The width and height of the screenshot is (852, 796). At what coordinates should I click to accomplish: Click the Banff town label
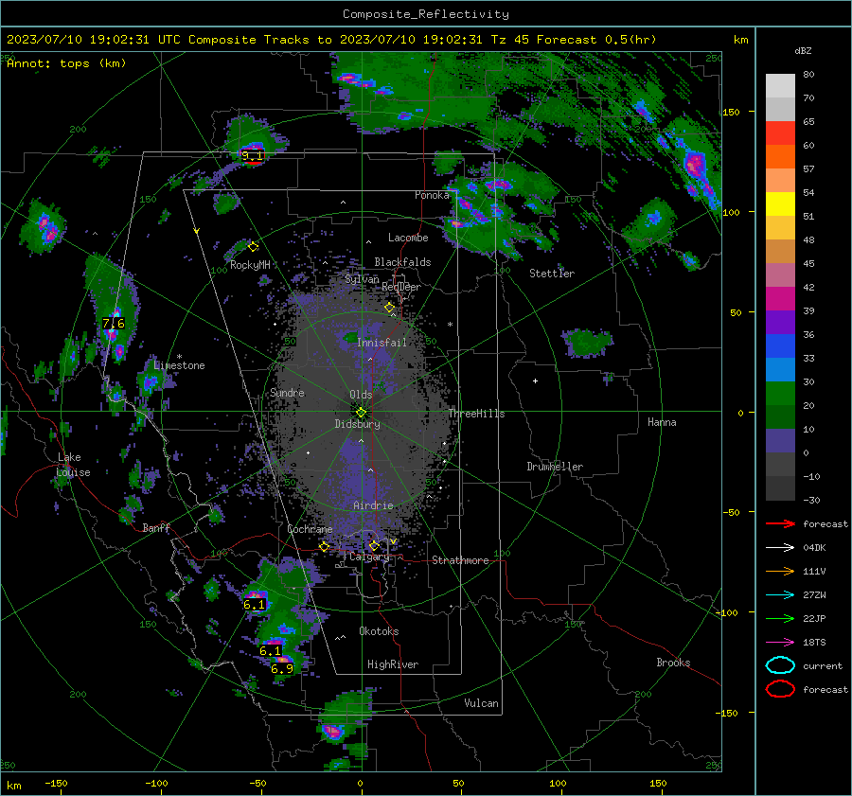(x=156, y=527)
